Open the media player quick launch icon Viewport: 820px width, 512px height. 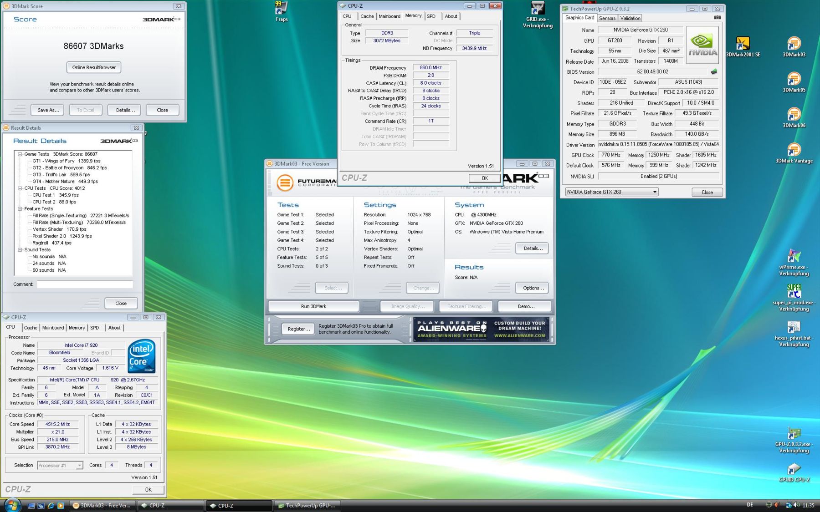point(61,506)
